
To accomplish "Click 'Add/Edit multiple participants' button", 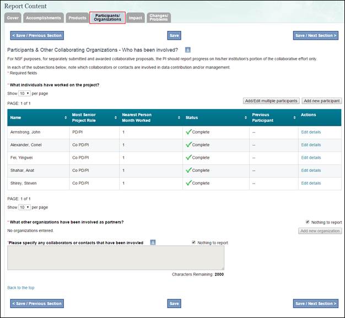I will point(271,101).
